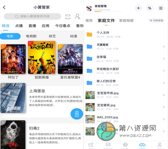Tap the 家庭管理 title
This screenshot has height=149, width=168.
100,6
